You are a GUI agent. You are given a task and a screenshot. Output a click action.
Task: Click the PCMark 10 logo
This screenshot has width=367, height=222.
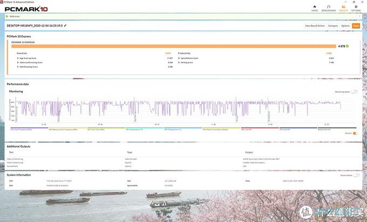[x=26, y=9]
